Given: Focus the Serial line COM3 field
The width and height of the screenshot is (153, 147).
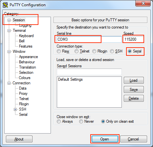Looking at the screenshot, I should pyautogui.click(x=89, y=39).
